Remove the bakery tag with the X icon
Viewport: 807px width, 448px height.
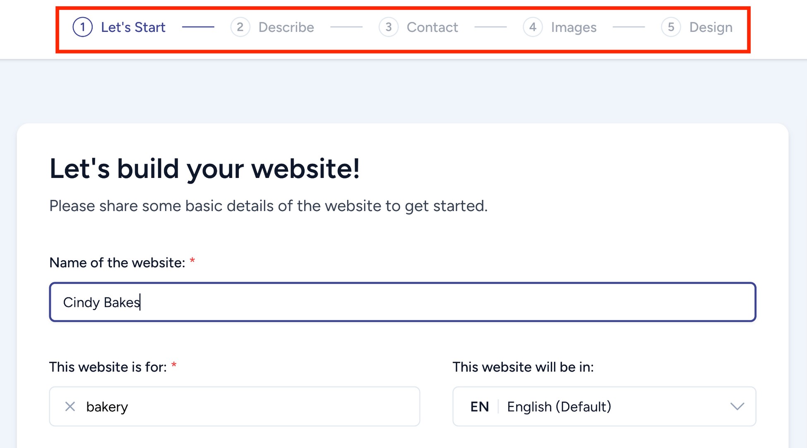(70, 406)
